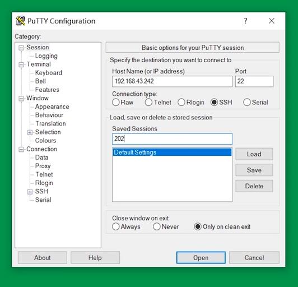Select SSH connection type radio button

(x=214, y=102)
